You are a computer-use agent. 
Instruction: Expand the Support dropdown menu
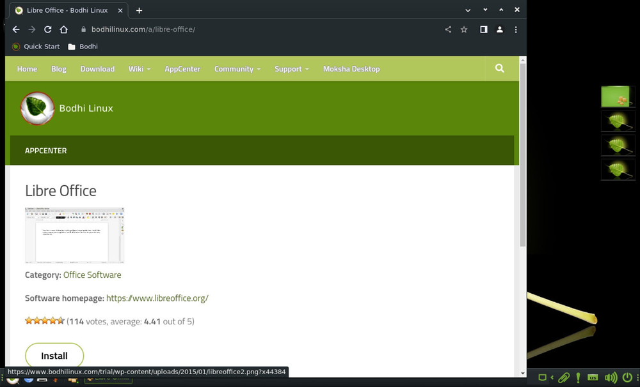(291, 69)
